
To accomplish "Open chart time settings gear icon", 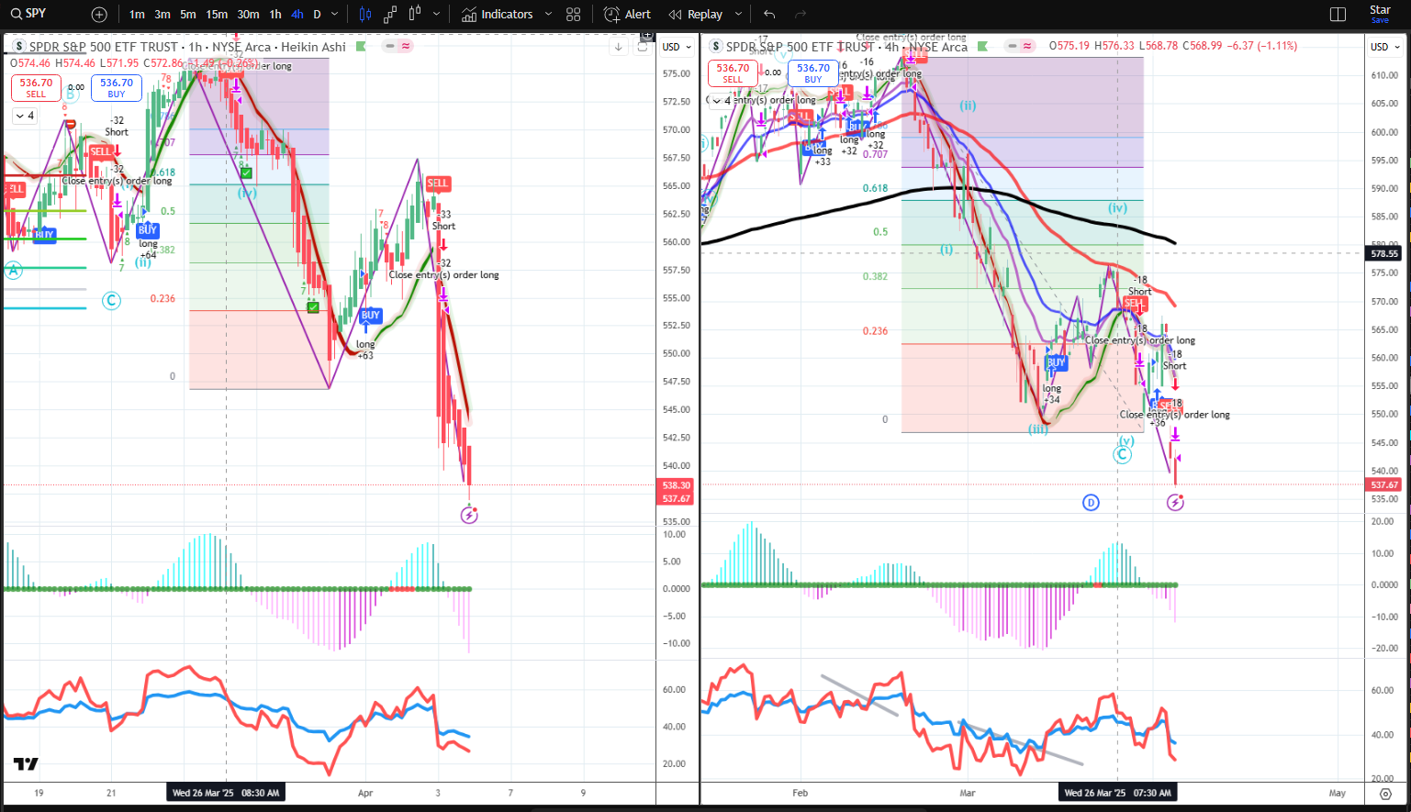I will (1385, 794).
